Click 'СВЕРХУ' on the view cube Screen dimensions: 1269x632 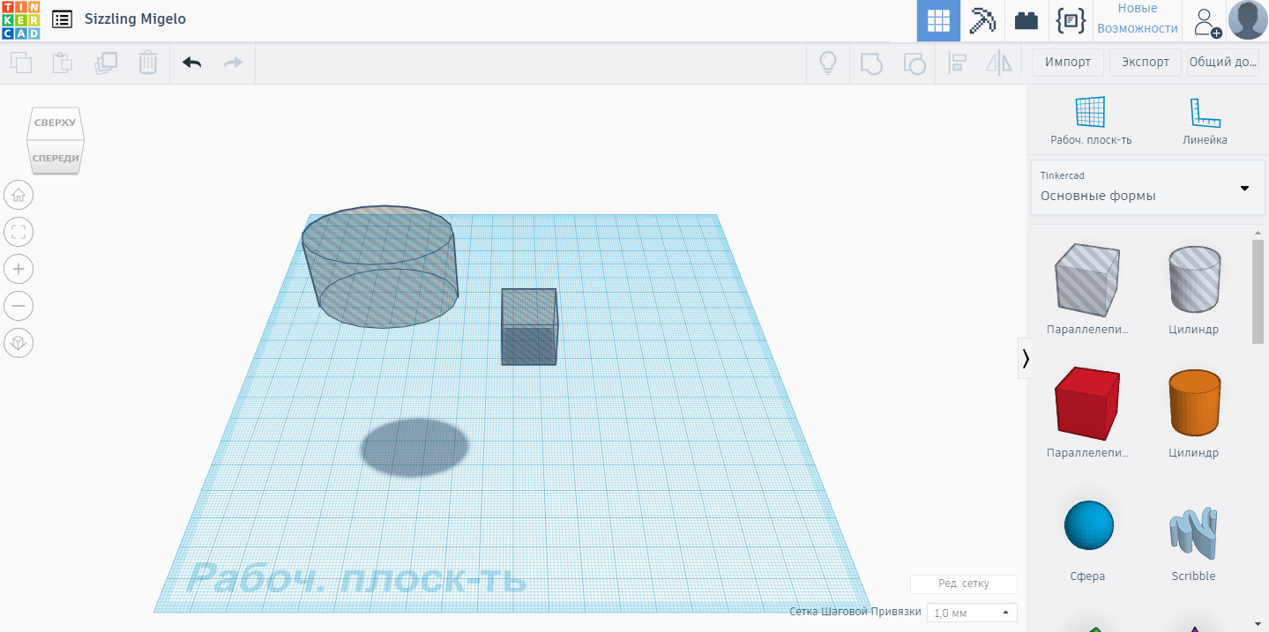(55, 123)
